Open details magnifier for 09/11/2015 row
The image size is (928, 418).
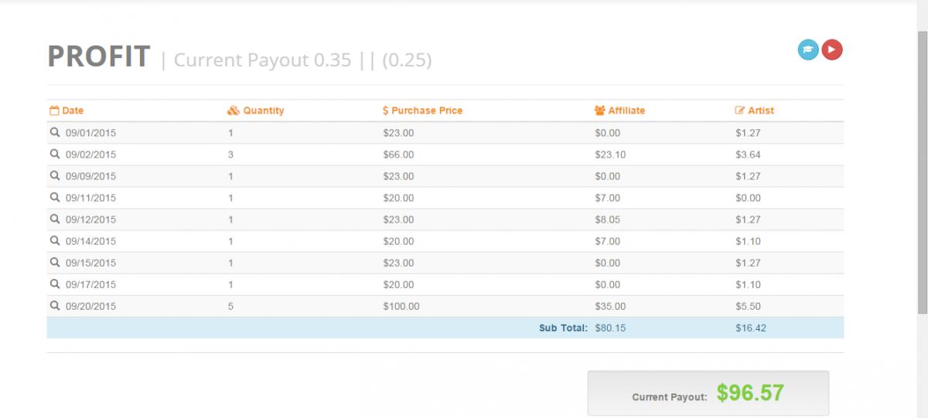click(x=55, y=198)
